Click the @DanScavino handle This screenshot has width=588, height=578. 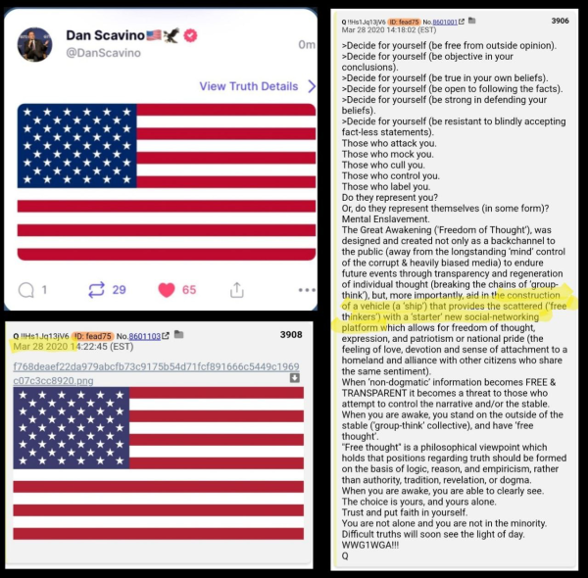103,53
